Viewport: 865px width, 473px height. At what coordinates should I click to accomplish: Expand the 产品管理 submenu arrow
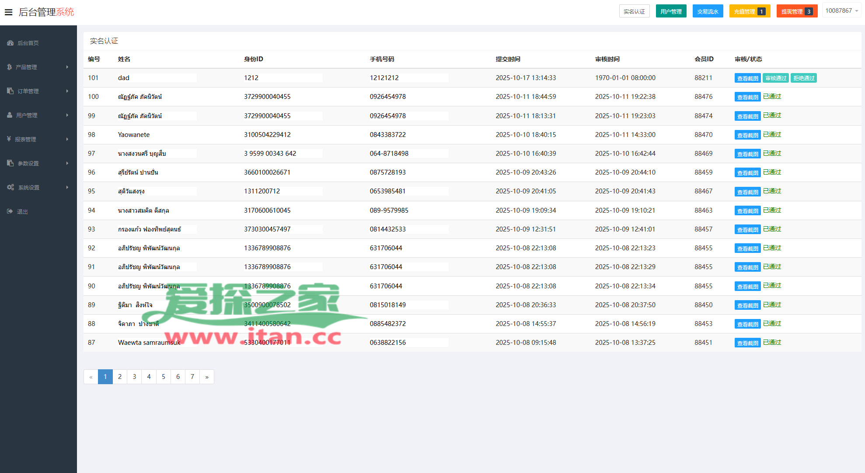[x=67, y=67]
